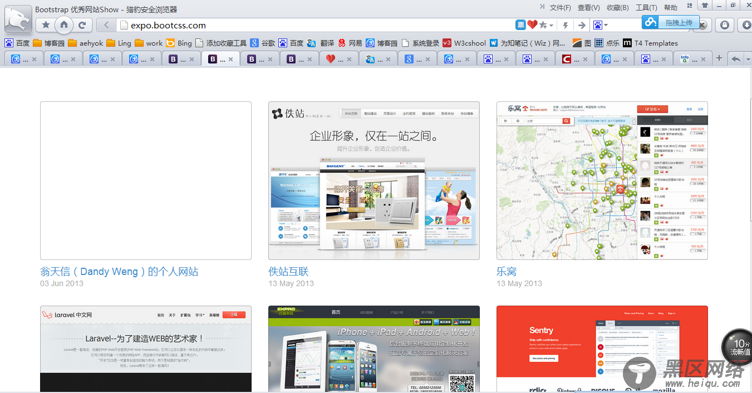
Task: Open the 网易 bookmark
Action: click(x=350, y=43)
